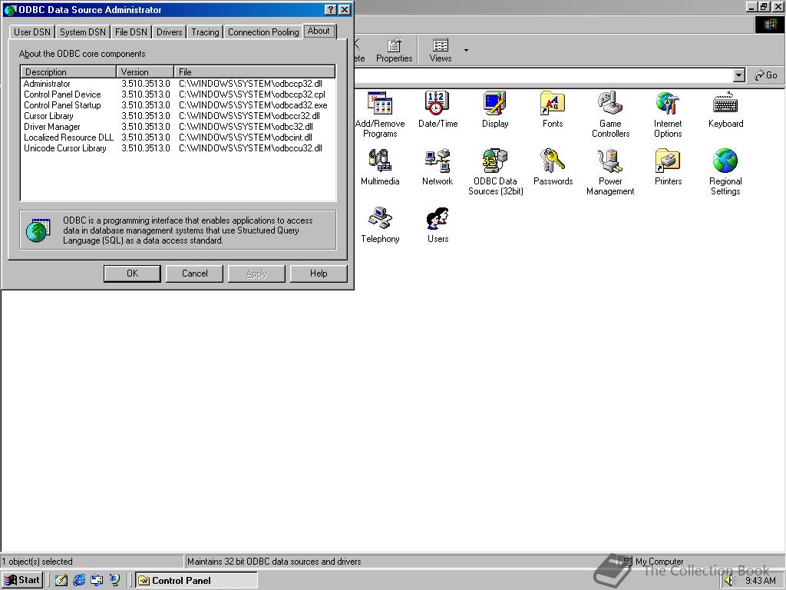
Task: Click the dialog's context help question mark
Action: [x=330, y=9]
